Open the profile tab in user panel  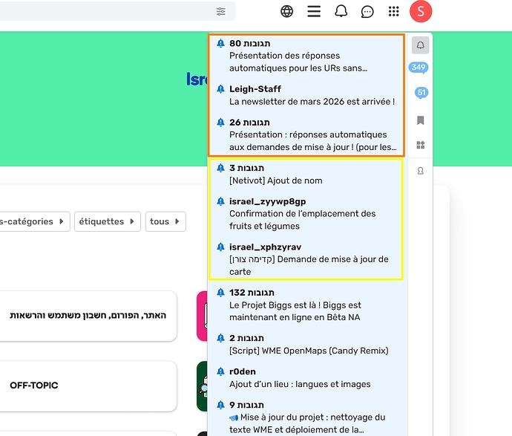click(x=421, y=171)
